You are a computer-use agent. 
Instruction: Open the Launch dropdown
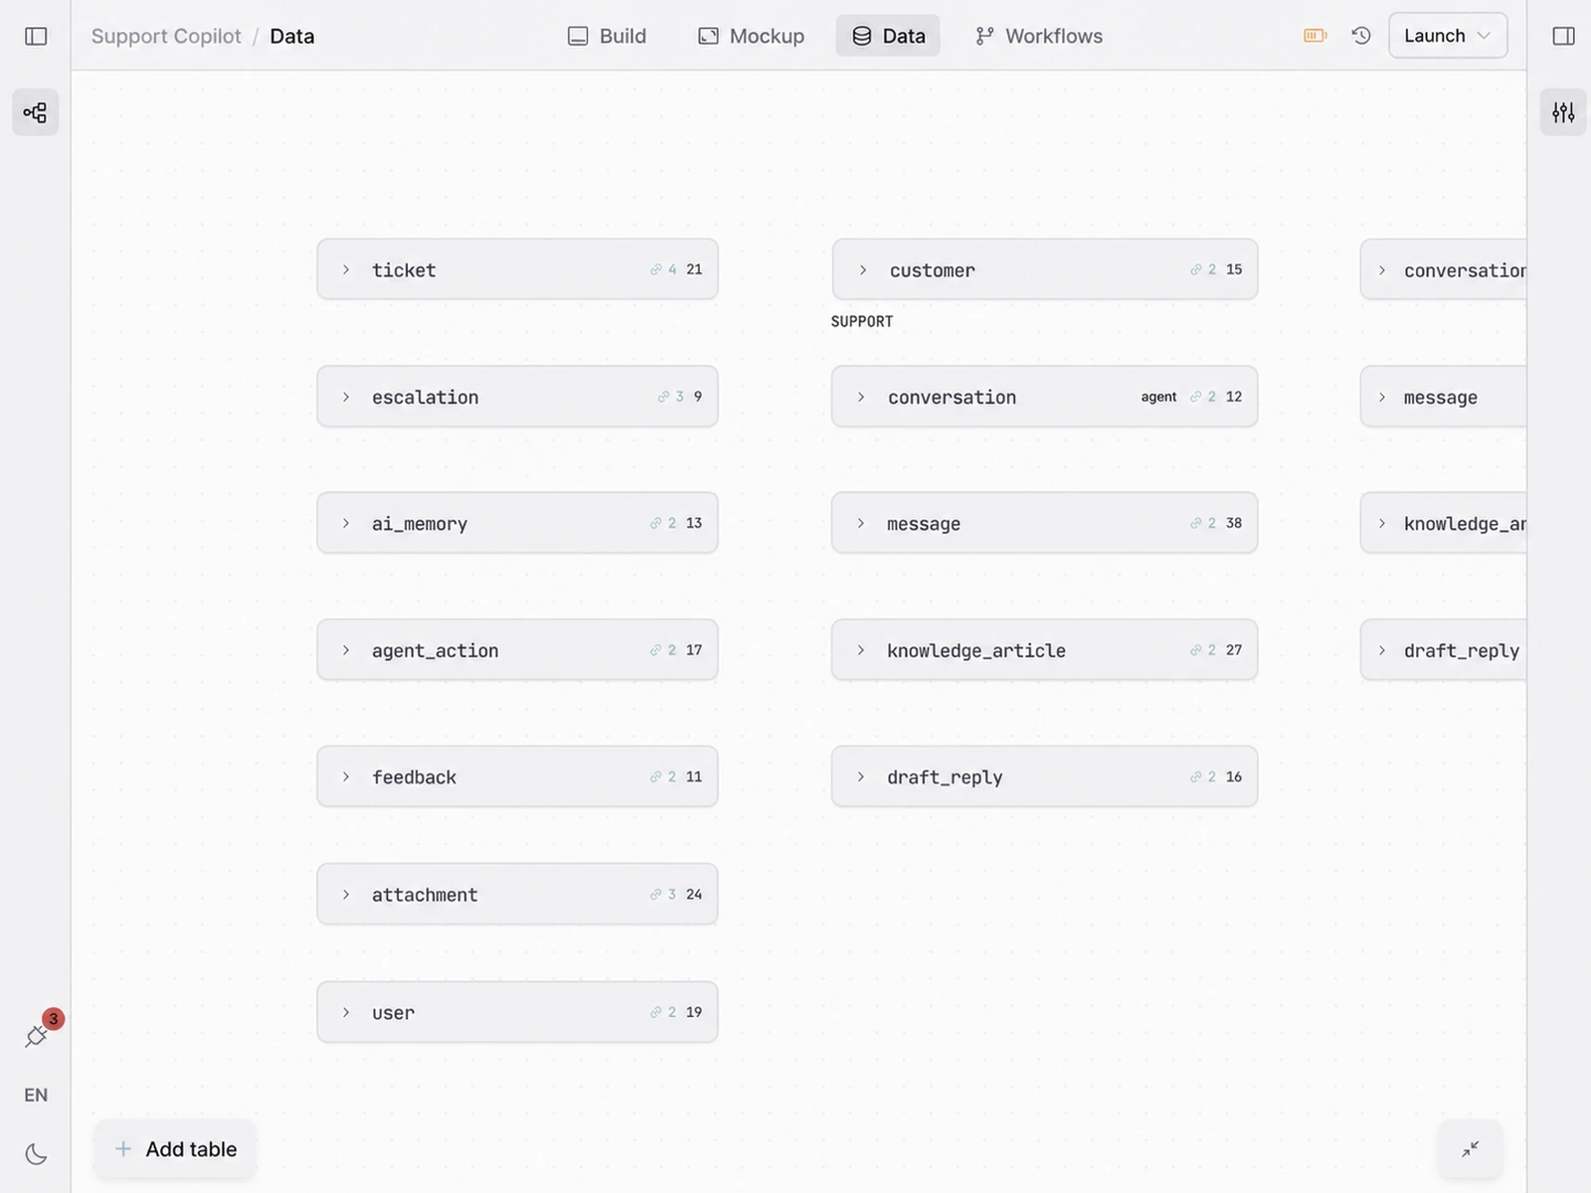[x=1448, y=36]
